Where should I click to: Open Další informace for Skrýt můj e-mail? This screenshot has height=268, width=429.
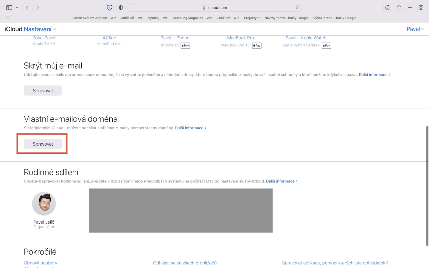pos(374,75)
